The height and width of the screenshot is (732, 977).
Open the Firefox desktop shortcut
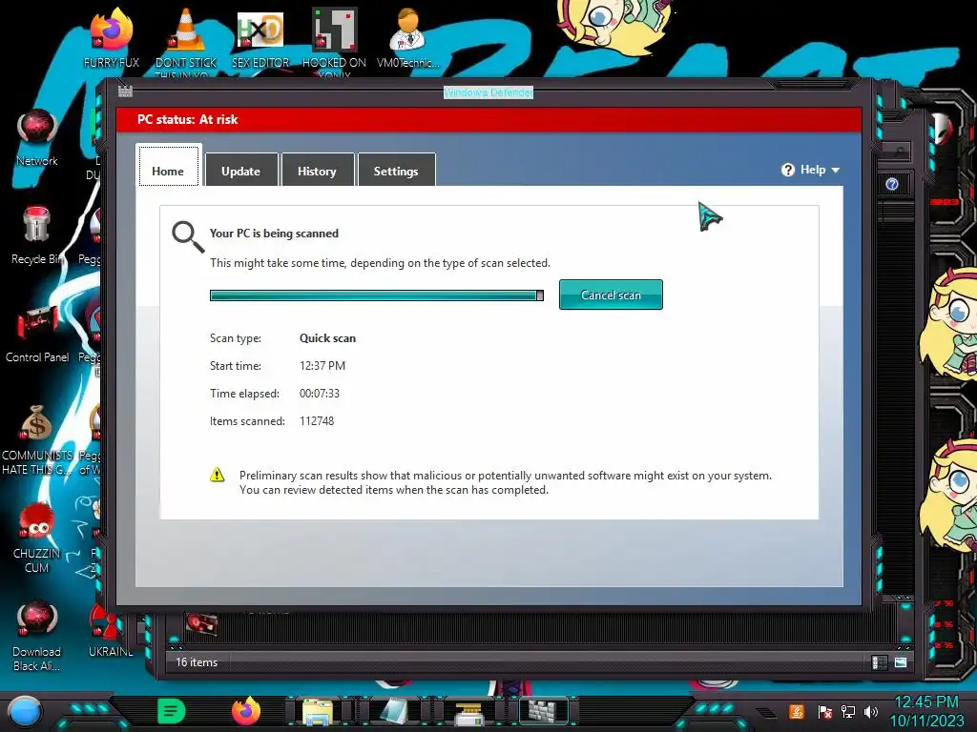pyautogui.click(x=112, y=40)
